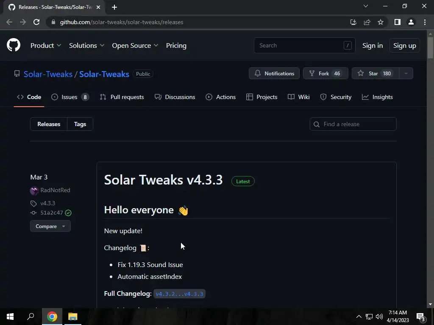Image resolution: width=434 pixels, height=325 pixels.
Task: Open the Solar-Tweaks organization link
Action: [x=48, y=74]
